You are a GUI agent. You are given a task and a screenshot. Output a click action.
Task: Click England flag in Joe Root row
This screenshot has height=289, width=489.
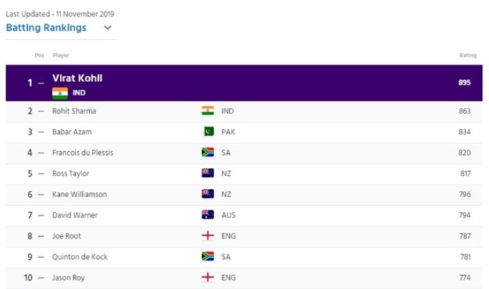click(208, 236)
